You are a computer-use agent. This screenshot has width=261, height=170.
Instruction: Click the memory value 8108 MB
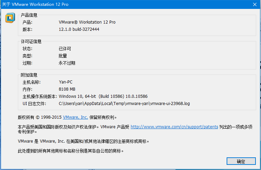click(67, 89)
